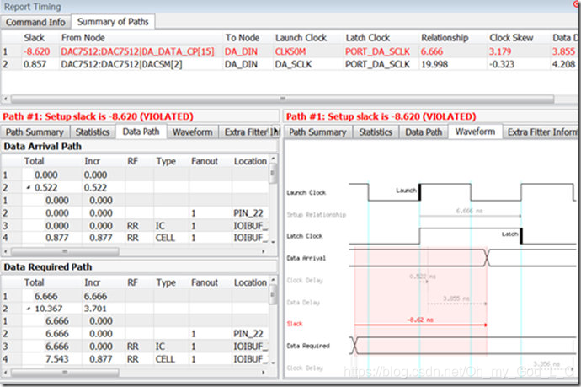Click the Total column header in Data Arrival Path
The image size is (581, 387).
34,161
